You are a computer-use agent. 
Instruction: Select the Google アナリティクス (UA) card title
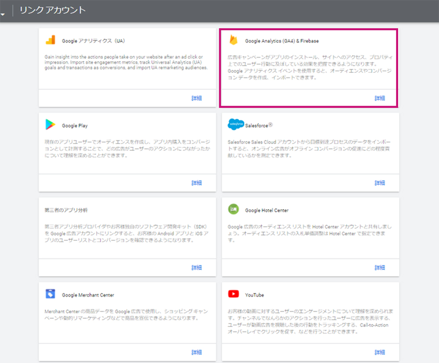click(x=94, y=41)
